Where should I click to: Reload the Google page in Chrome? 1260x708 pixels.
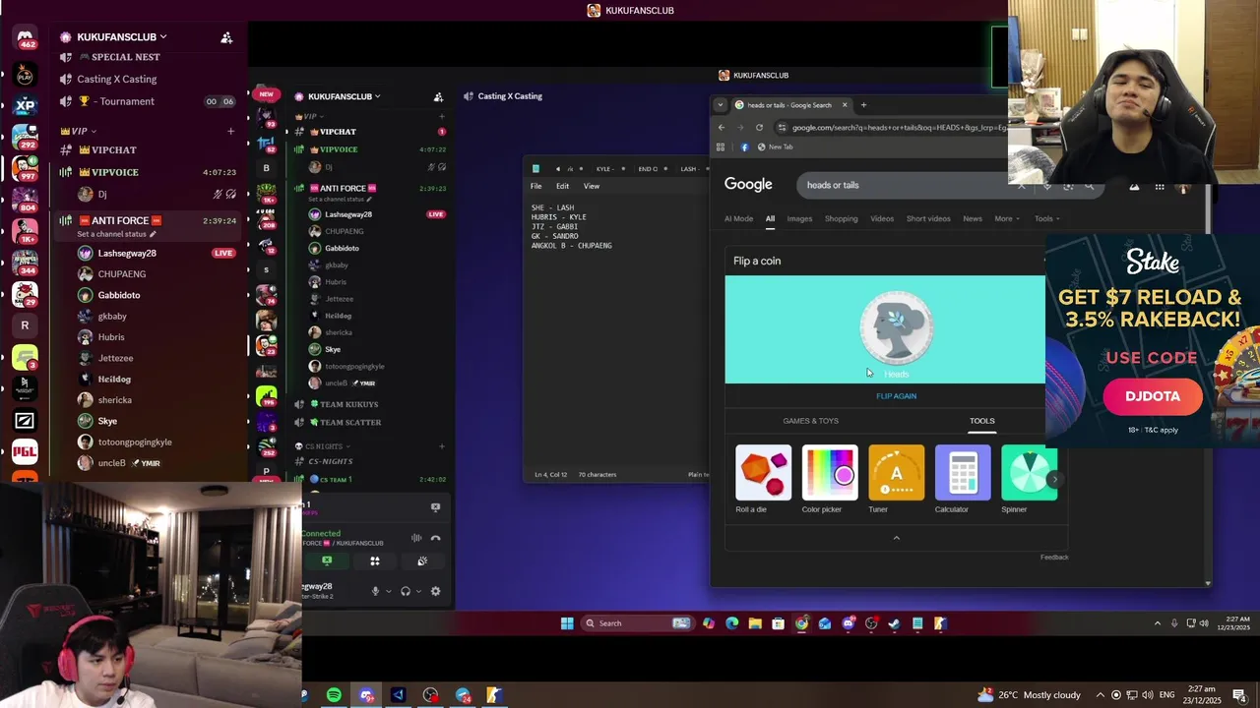(x=759, y=127)
